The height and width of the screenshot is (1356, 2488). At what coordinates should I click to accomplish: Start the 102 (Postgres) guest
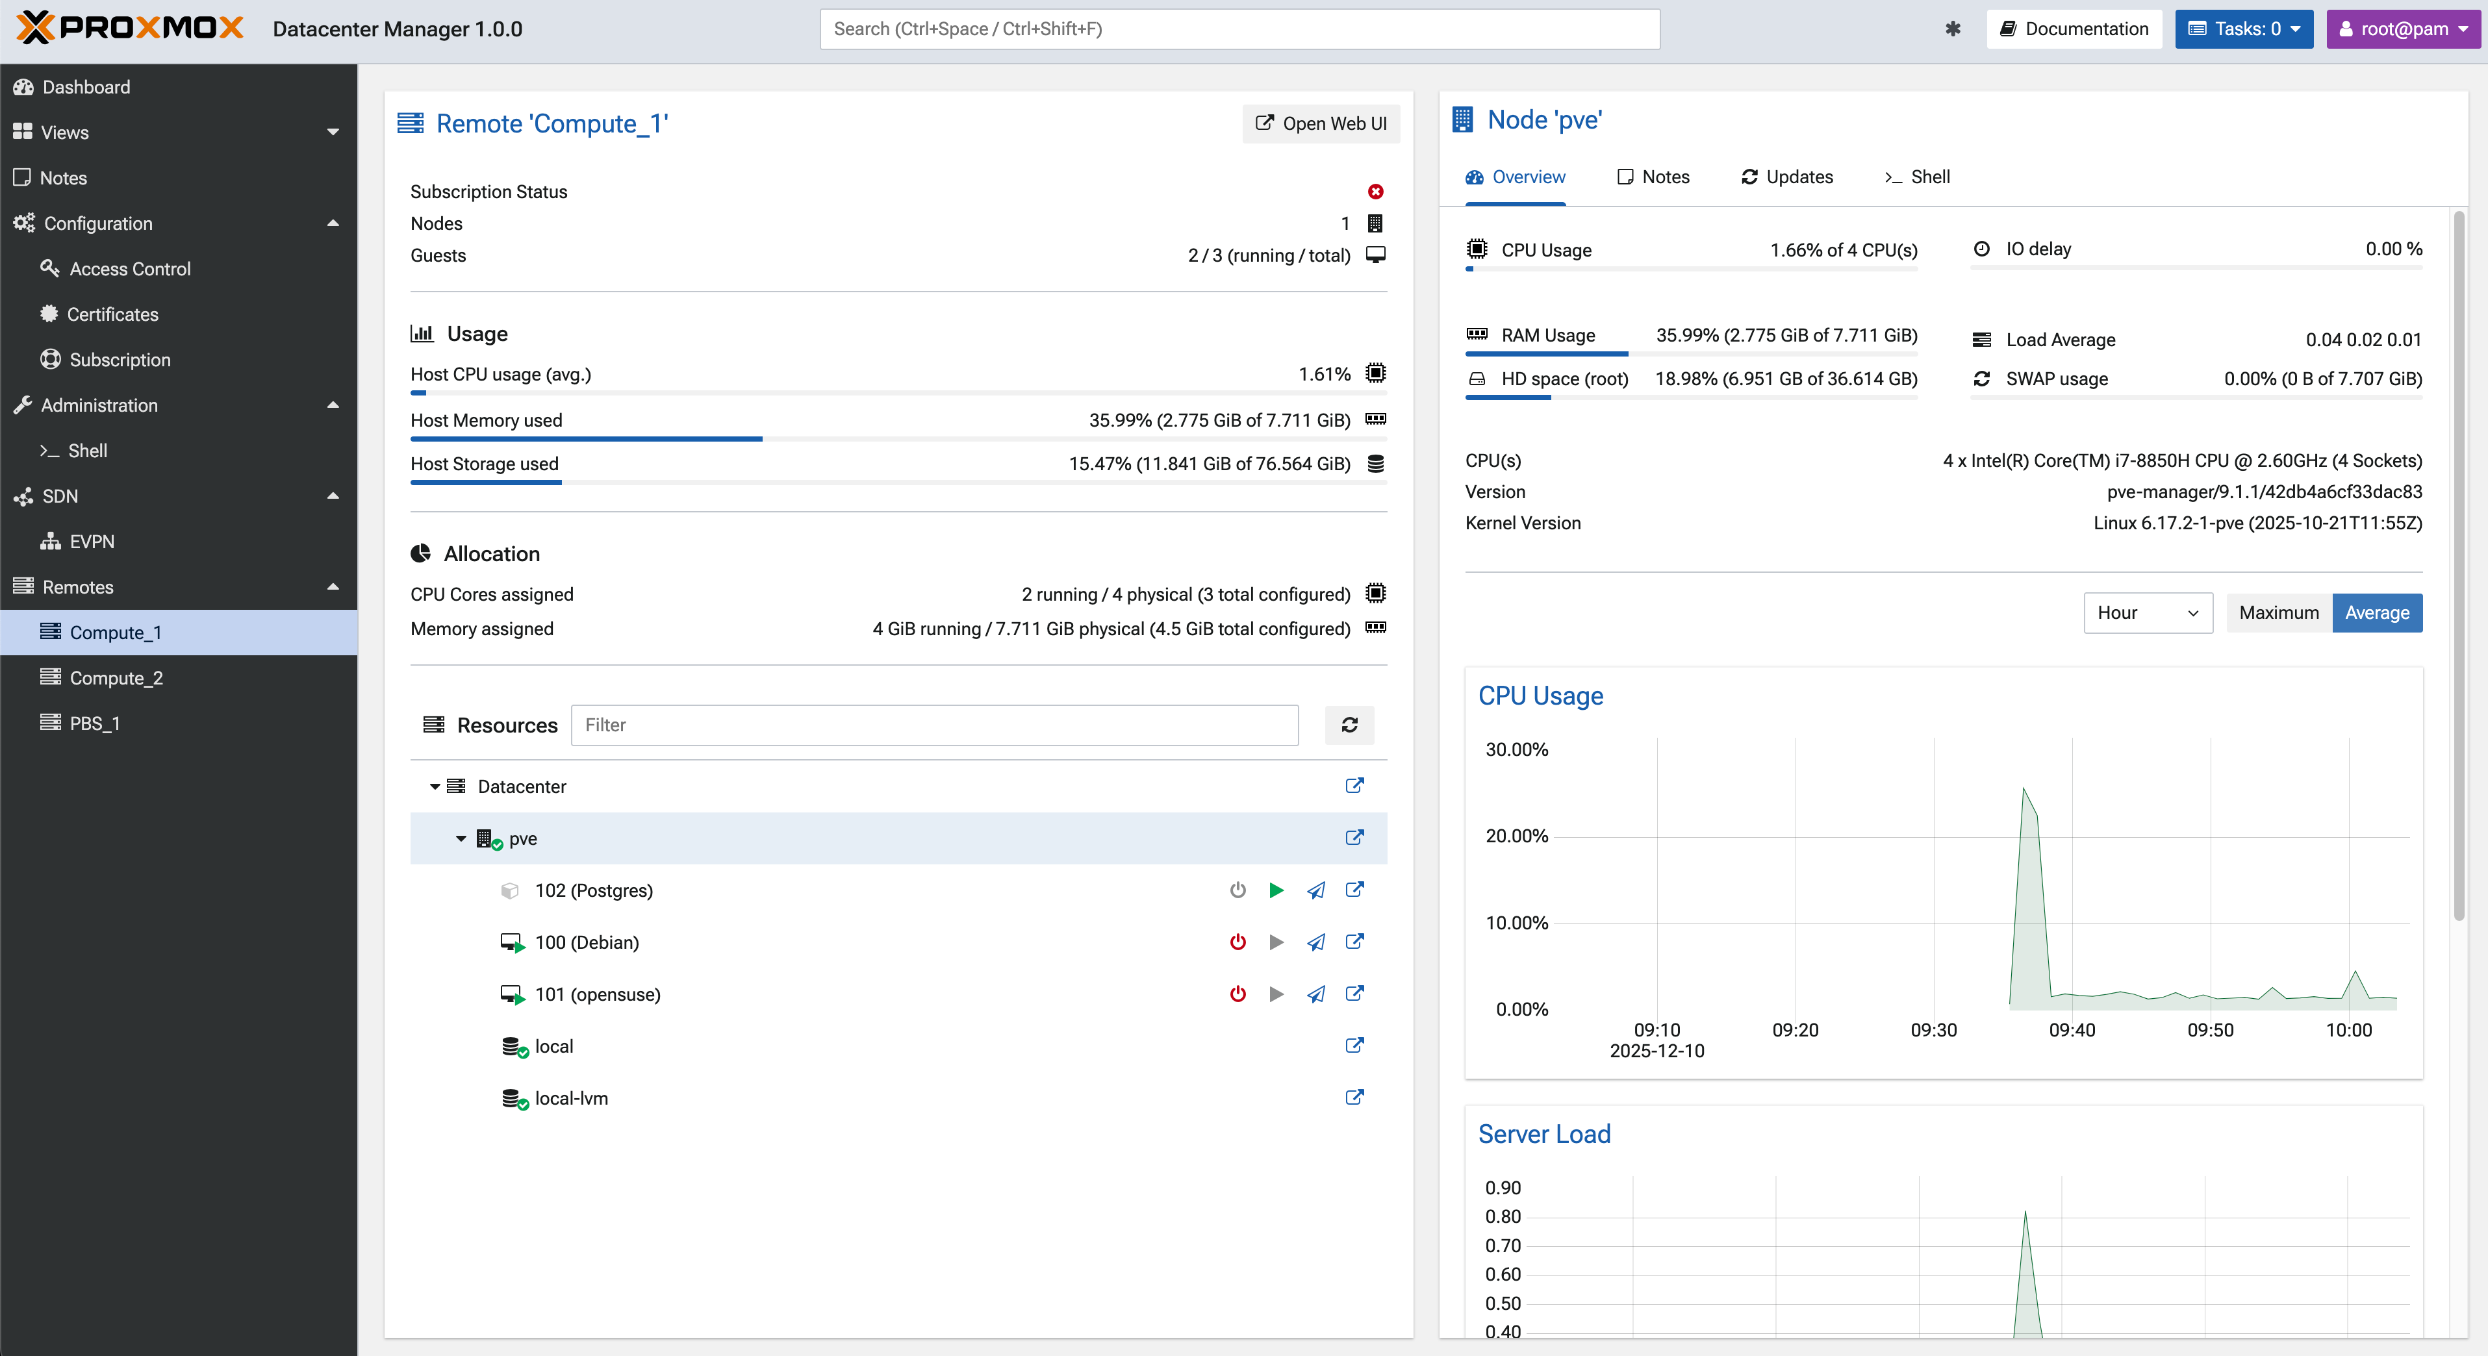1276,890
